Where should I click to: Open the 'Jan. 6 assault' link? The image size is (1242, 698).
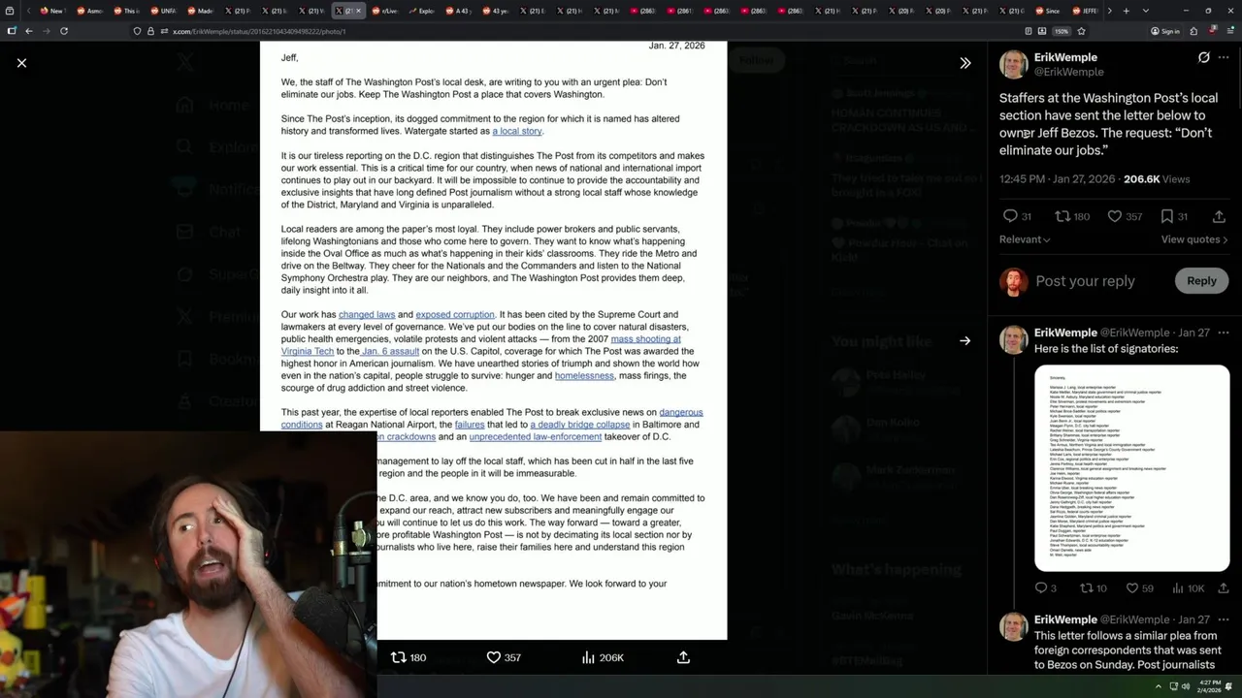click(x=390, y=351)
